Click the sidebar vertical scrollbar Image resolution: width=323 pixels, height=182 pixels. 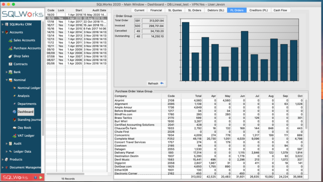pyautogui.click(x=43, y=78)
